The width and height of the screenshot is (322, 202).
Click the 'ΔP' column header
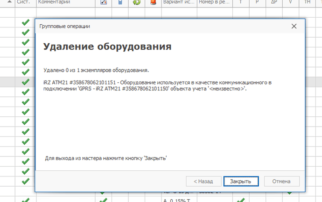pyautogui.click(x=274, y=2)
